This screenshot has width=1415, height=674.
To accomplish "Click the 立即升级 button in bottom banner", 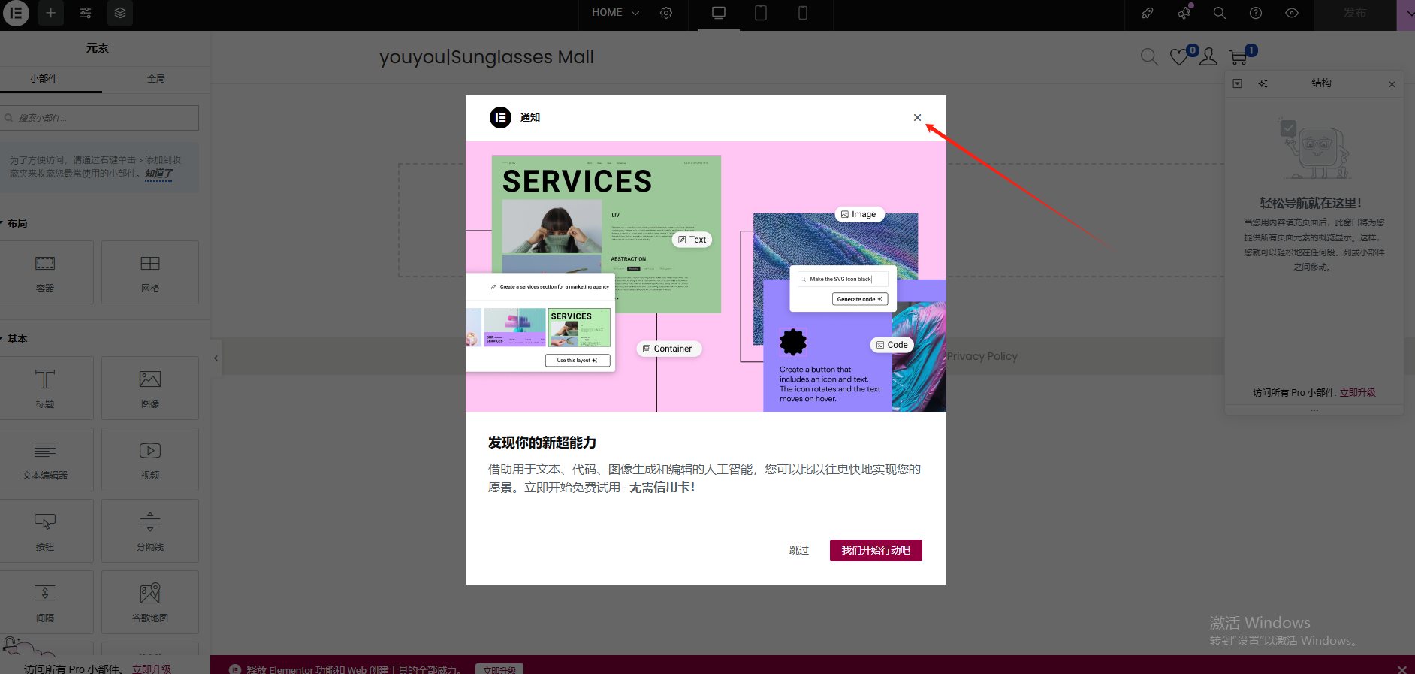I will (499, 669).
